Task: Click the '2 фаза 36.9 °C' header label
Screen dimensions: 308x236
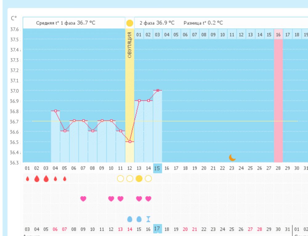Action: (x=157, y=23)
